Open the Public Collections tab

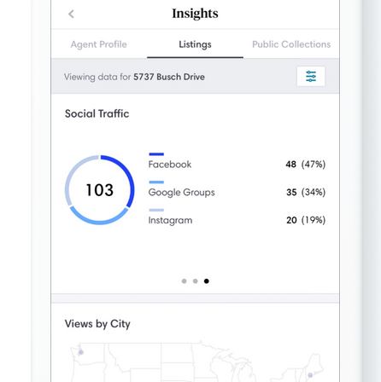[291, 44]
